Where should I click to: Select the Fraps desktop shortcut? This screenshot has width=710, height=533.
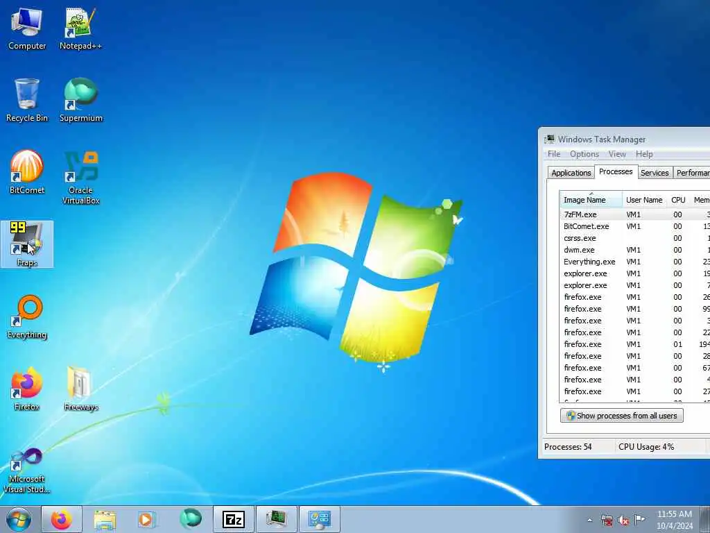click(x=27, y=244)
